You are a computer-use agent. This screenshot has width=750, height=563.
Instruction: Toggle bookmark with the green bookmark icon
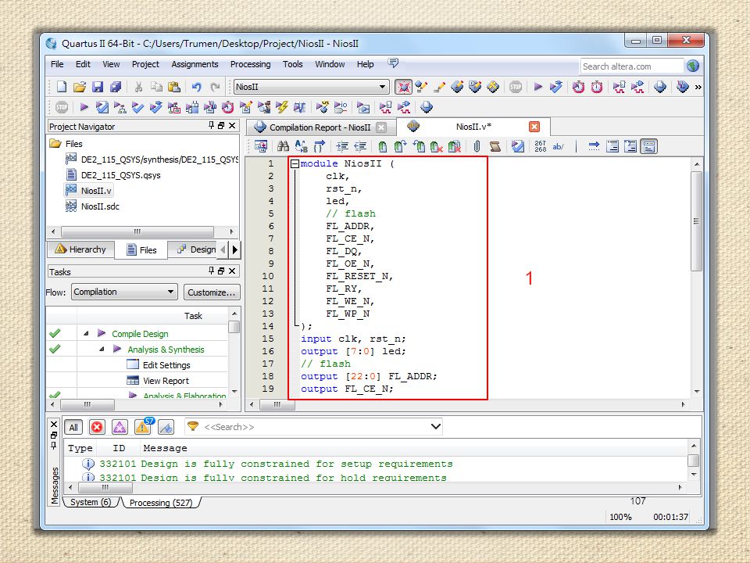(x=382, y=146)
